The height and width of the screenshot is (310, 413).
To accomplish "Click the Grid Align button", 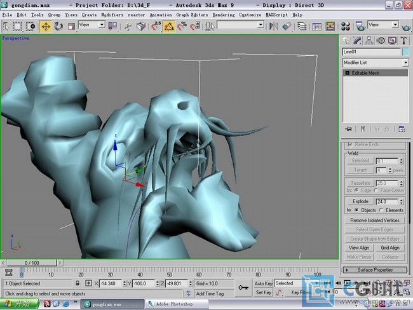I will pos(390,248).
